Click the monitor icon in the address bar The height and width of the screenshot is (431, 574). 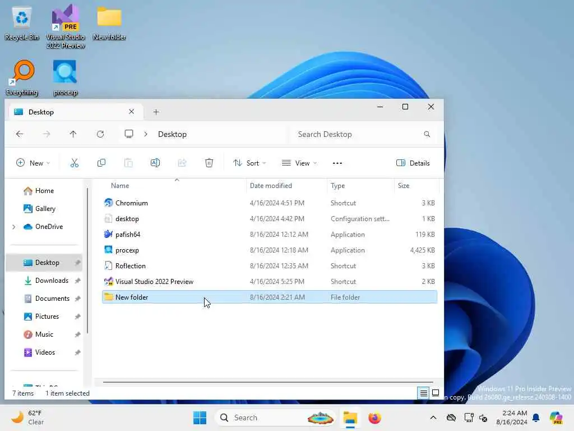pyautogui.click(x=129, y=134)
